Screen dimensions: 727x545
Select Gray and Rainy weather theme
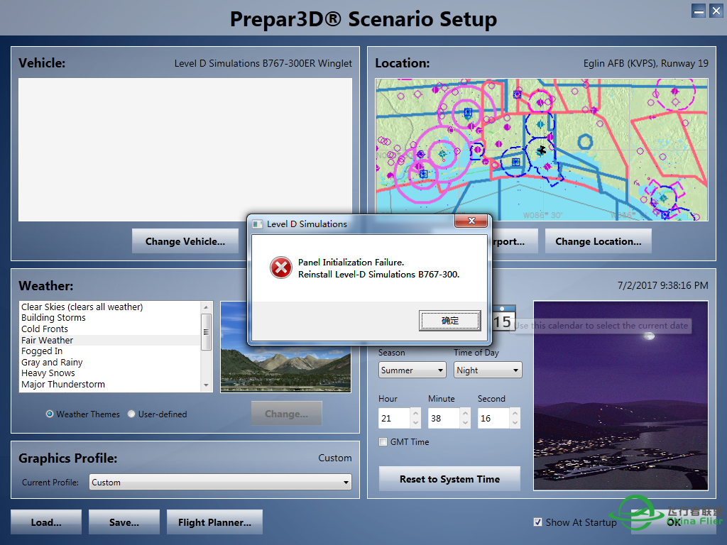click(x=52, y=362)
